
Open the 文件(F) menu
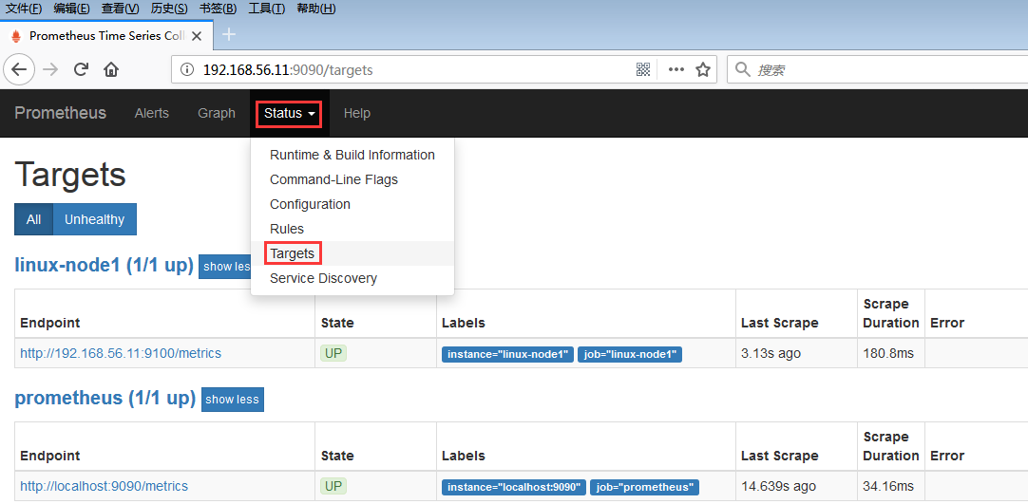click(24, 9)
